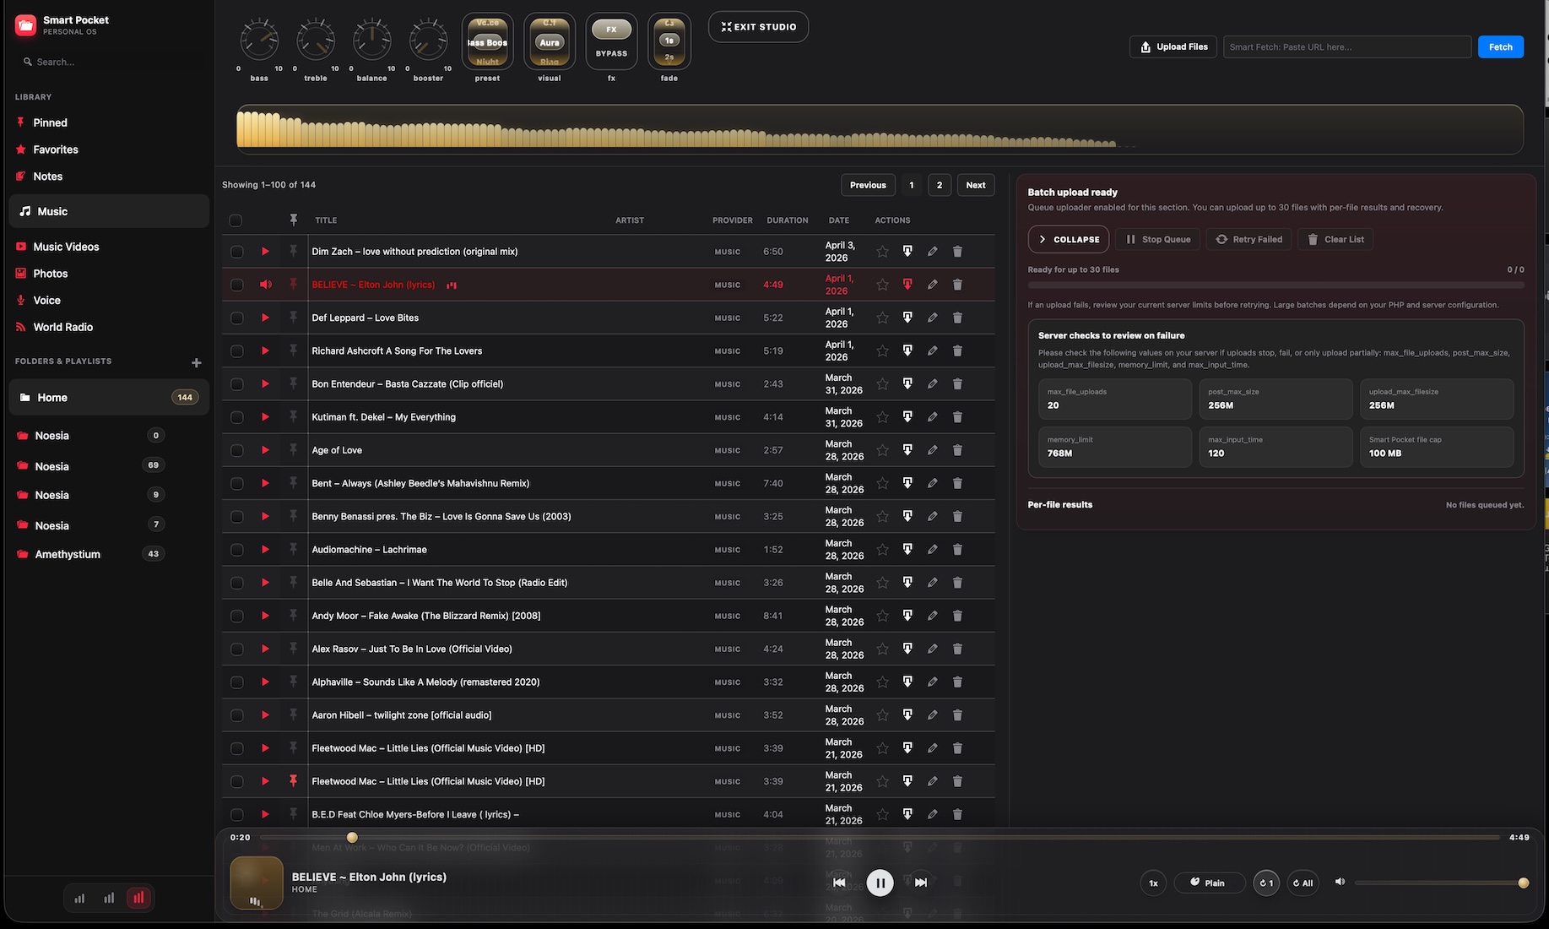Star the Bon Entendeur – Basta Cazzate track
This screenshot has height=929, width=1549.
click(x=882, y=384)
